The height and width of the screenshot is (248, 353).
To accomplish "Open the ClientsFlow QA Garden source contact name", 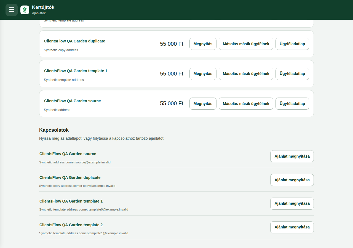I will pyautogui.click(x=68, y=154).
